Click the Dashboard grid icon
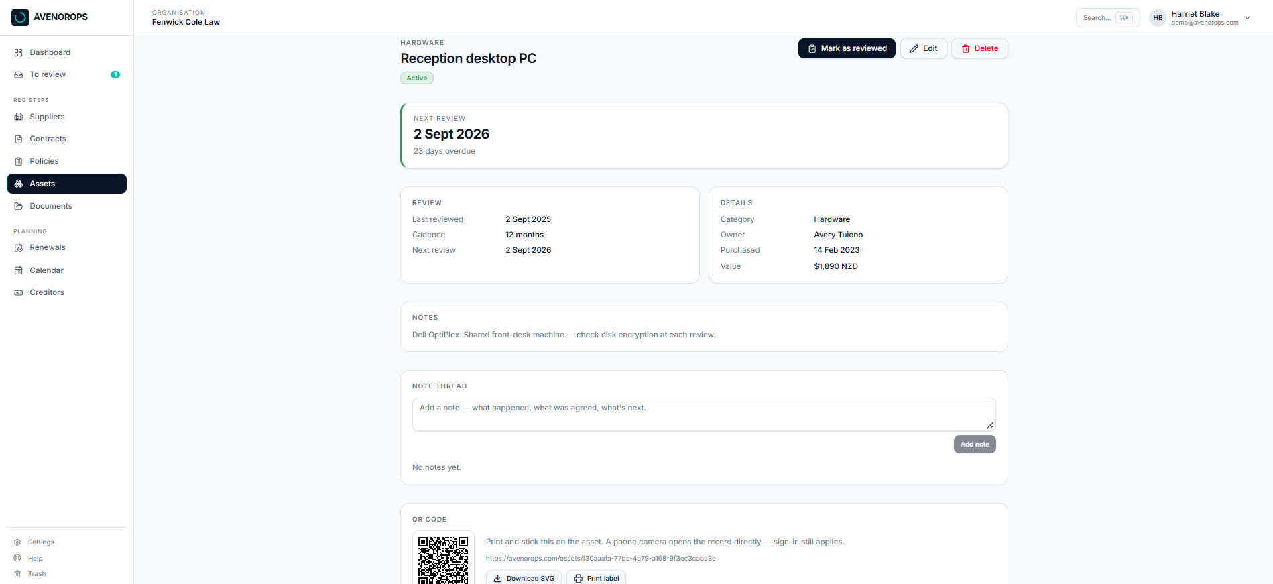 [x=19, y=52]
